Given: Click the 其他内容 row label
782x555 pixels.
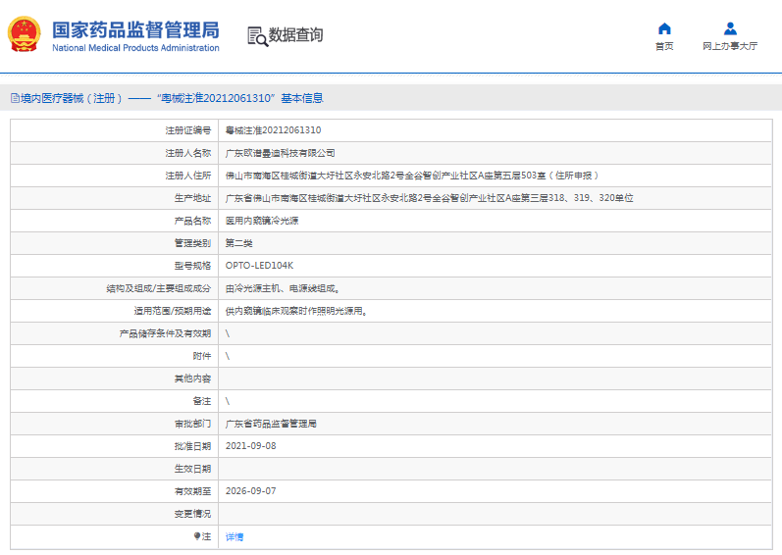Looking at the screenshot, I should point(192,378).
